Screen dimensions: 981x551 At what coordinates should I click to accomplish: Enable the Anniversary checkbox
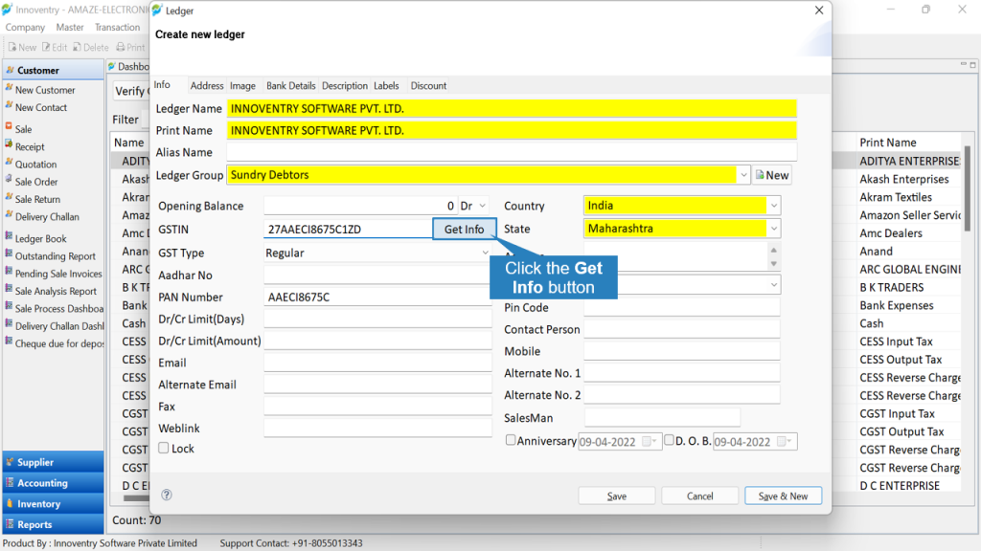[511, 440]
